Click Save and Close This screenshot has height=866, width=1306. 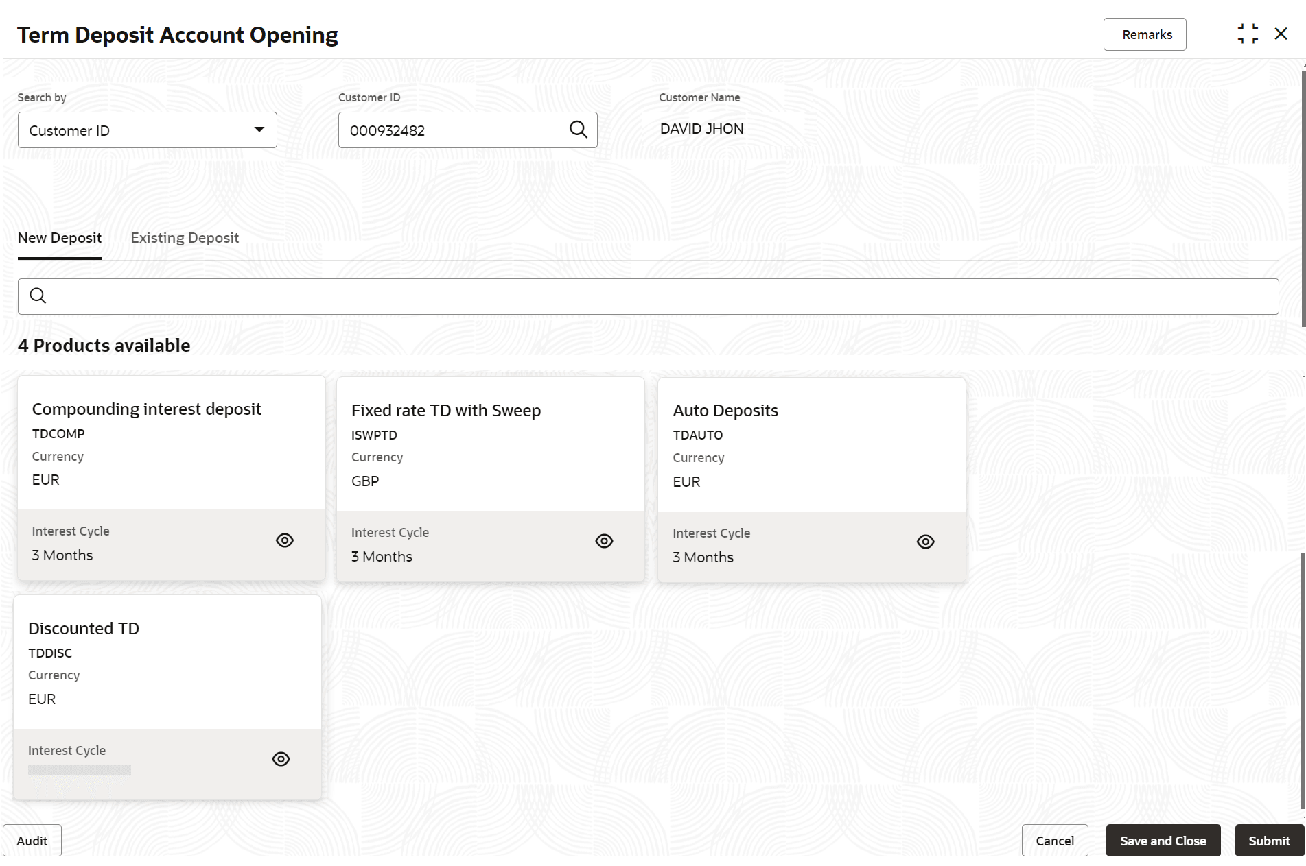click(x=1163, y=841)
